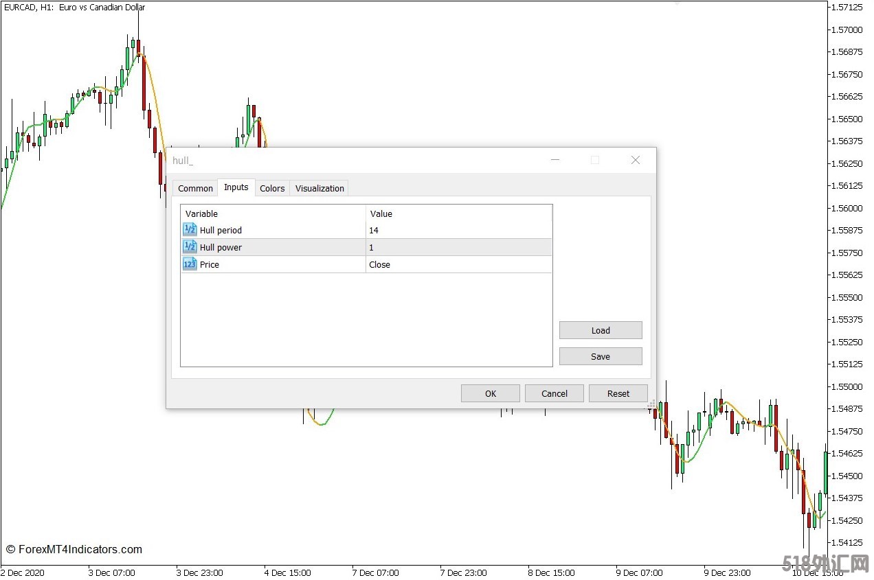The image size is (874, 580).
Task: Click the dialog resize grip corner
Action: (651, 404)
